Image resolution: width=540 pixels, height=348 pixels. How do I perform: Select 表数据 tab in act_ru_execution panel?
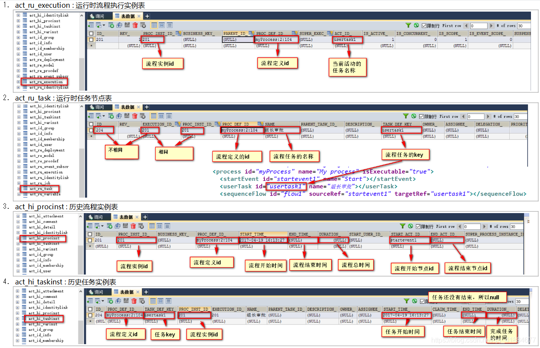(x=128, y=16)
